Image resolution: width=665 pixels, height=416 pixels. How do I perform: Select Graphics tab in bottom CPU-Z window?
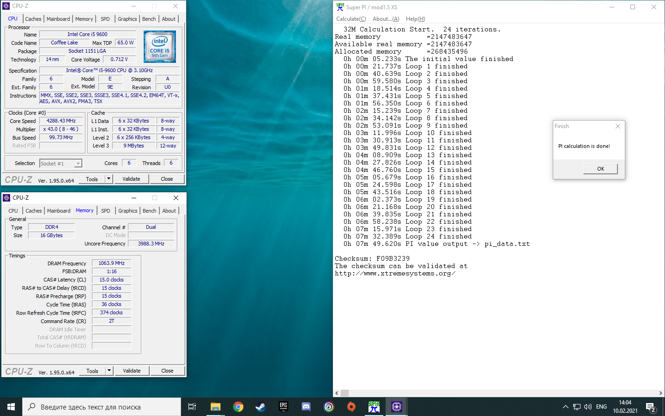coord(128,211)
